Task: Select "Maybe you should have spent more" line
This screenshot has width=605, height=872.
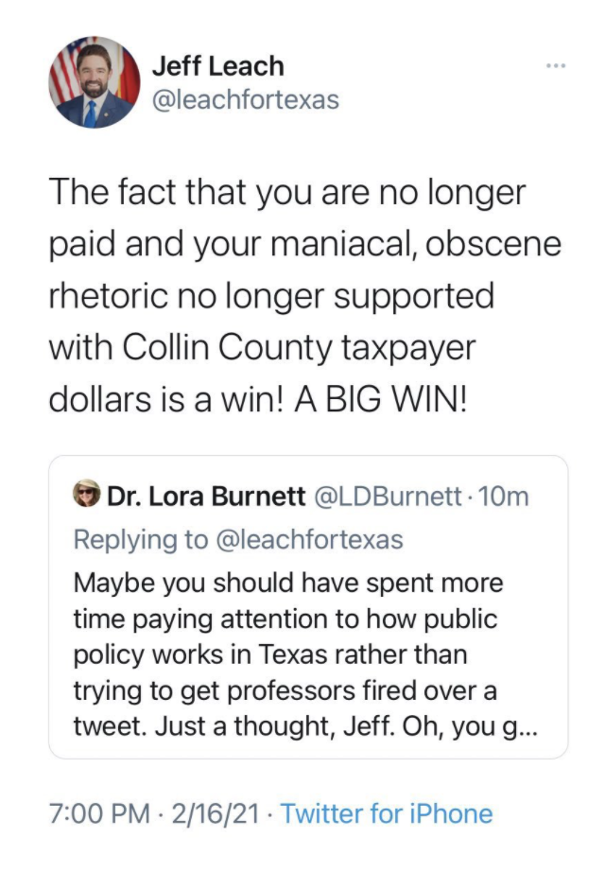Action: point(288,584)
